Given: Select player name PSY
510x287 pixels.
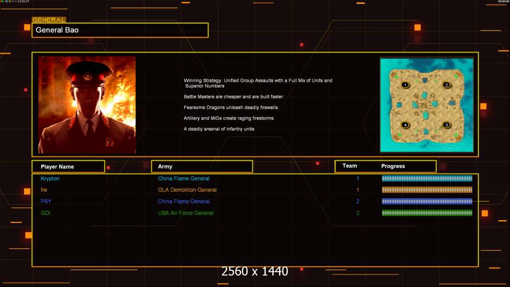Looking at the screenshot, I should 46,201.
